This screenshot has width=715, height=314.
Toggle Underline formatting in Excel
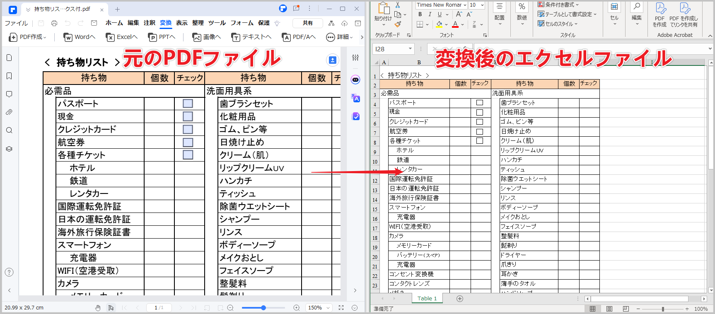coord(440,14)
